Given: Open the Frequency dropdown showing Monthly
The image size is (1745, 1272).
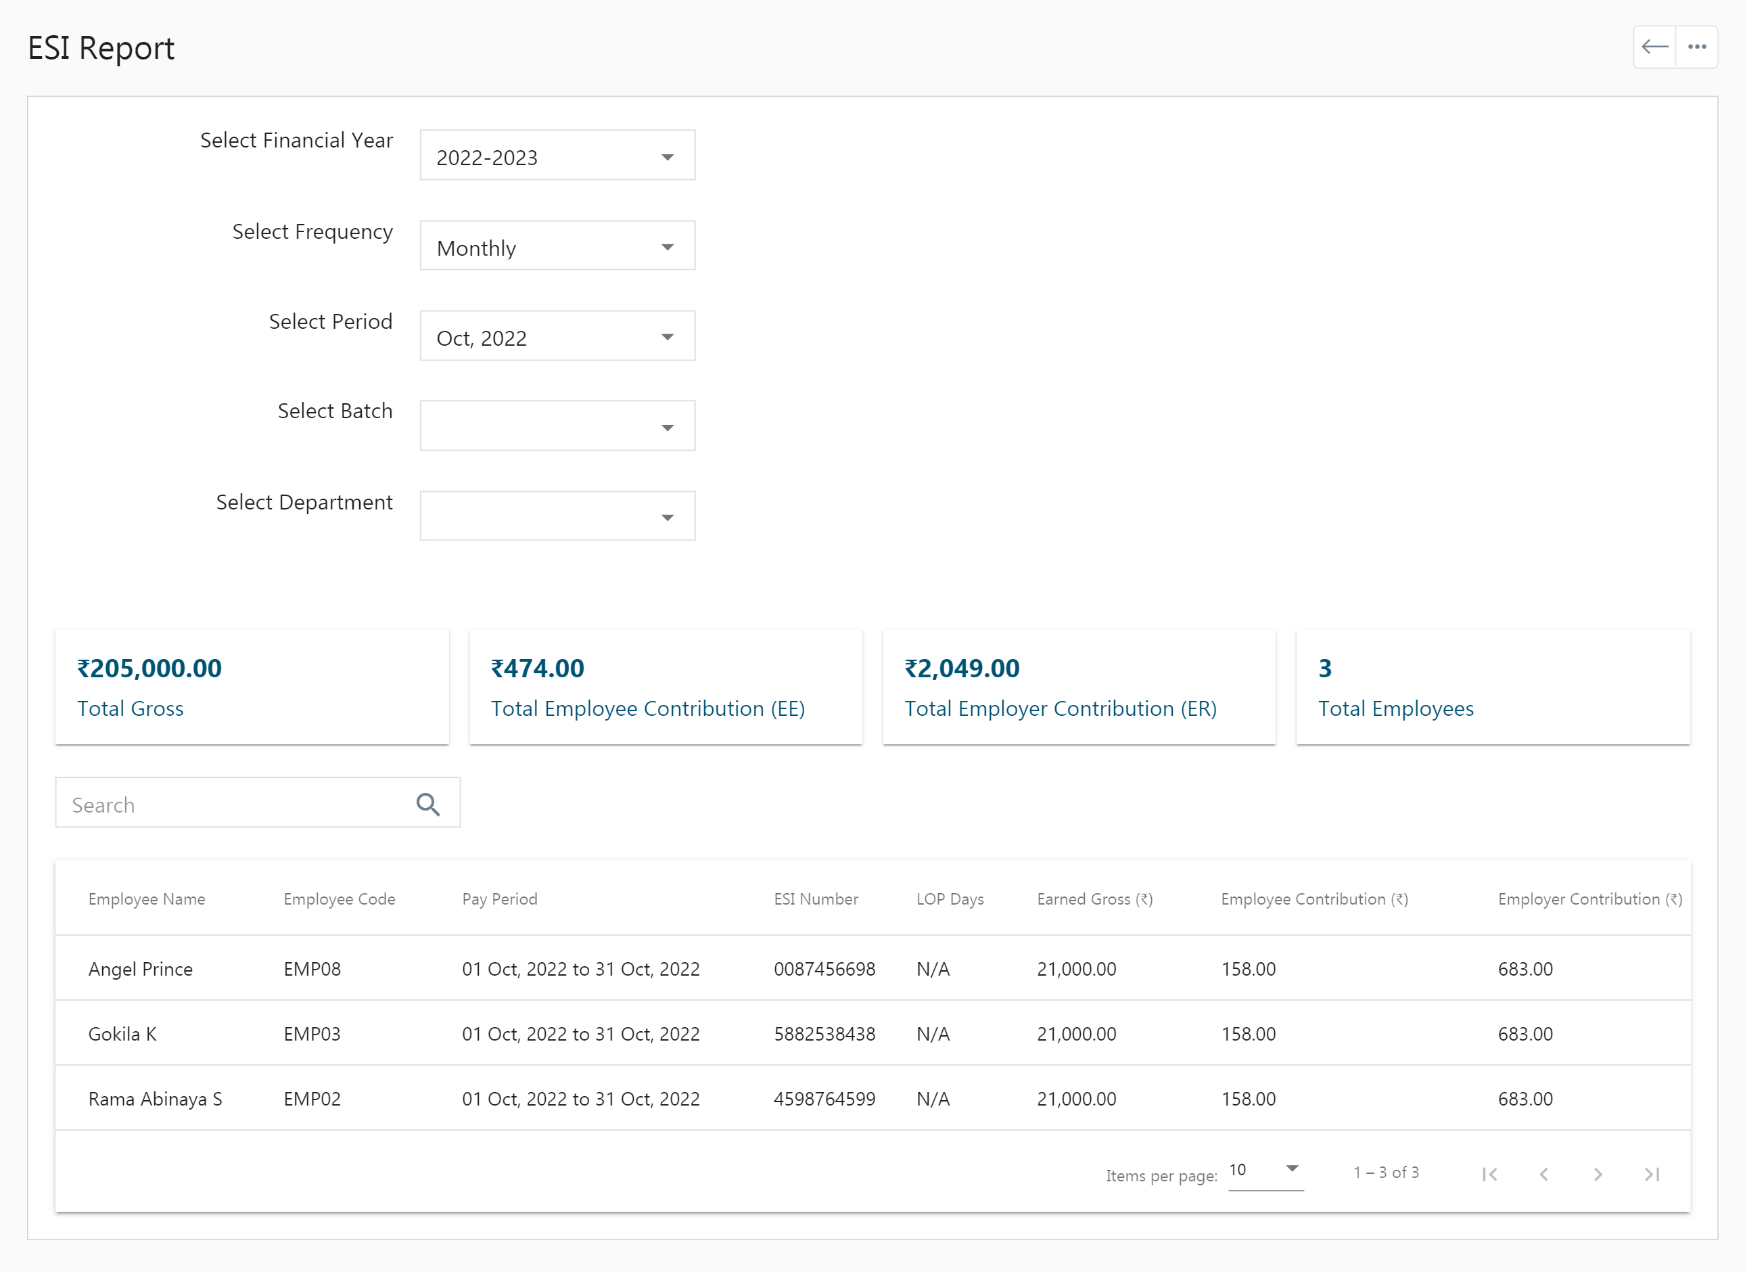Looking at the screenshot, I should (x=557, y=246).
